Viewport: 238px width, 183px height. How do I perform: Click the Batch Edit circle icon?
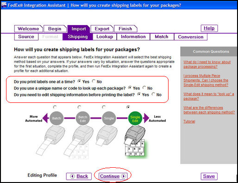83,118
